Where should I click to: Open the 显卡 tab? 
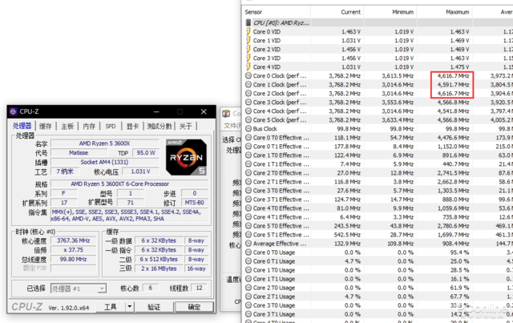pyautogui.click(x=132, y=127)
